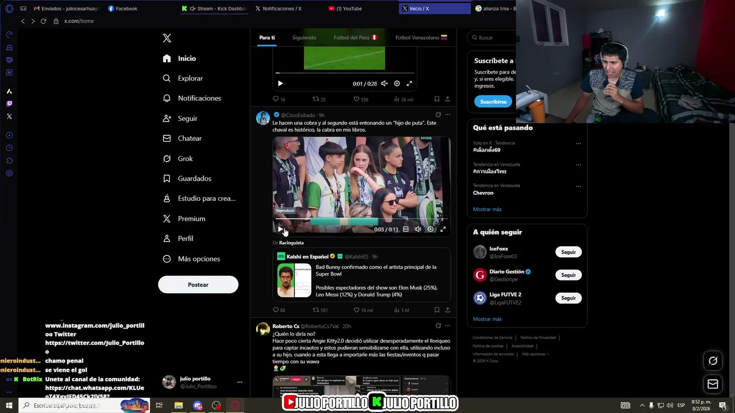Image resolution: width=735 pixels, height=413 pixels.
Task: Open Explorar in the X sidebar
Action: tap(183, 79)
